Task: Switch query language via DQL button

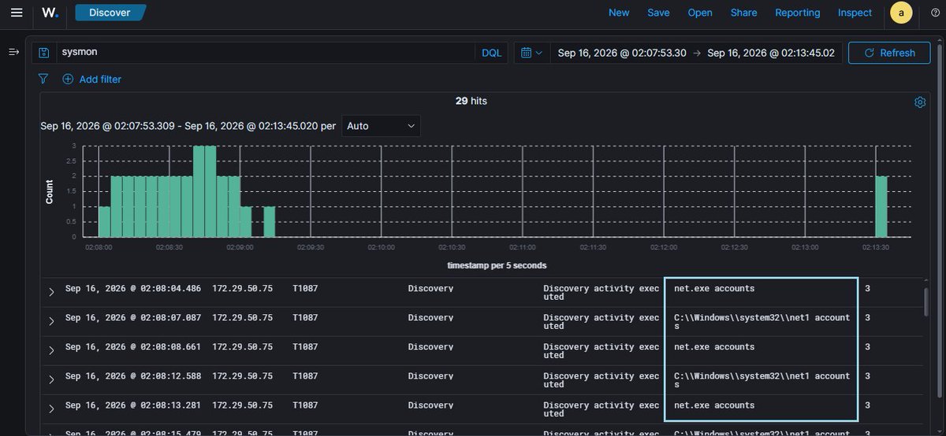Action: (492, 53)
